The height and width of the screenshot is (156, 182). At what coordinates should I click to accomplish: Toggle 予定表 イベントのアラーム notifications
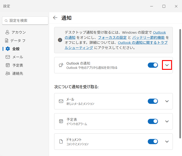click(153, 121)
